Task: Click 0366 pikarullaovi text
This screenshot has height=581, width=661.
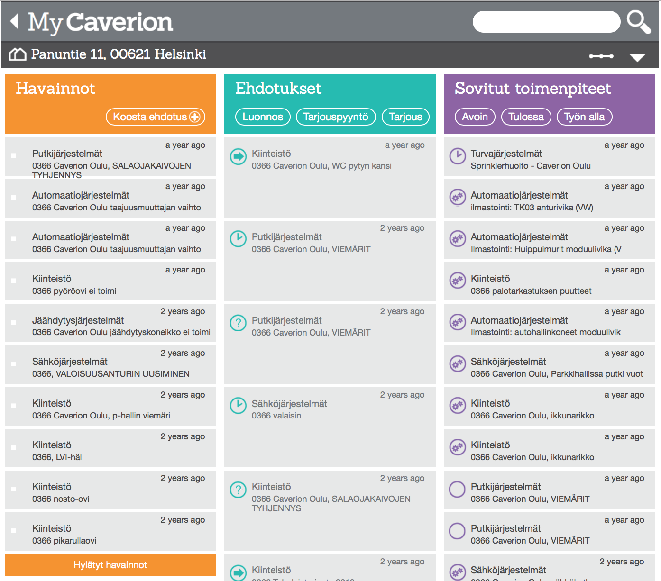Action: click(64, 541)
